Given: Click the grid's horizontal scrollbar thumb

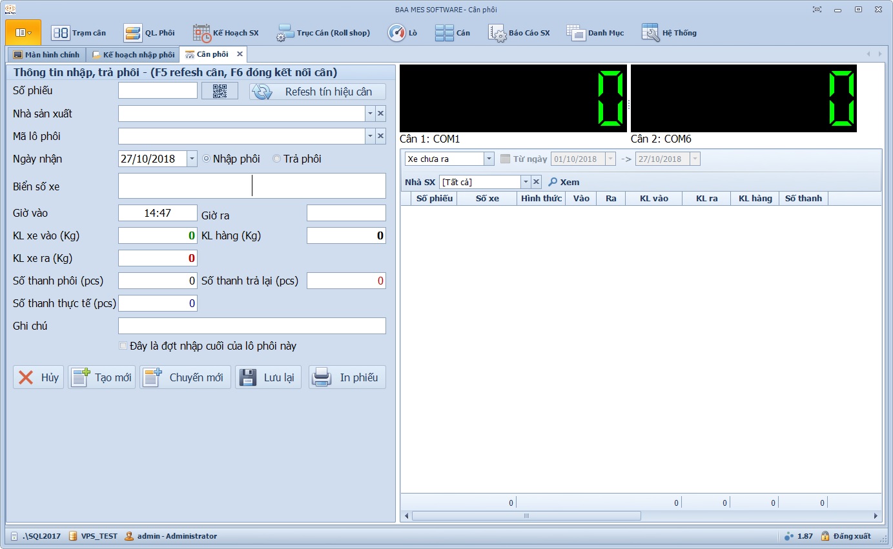Looking at the screenshot, I should 526,516.
